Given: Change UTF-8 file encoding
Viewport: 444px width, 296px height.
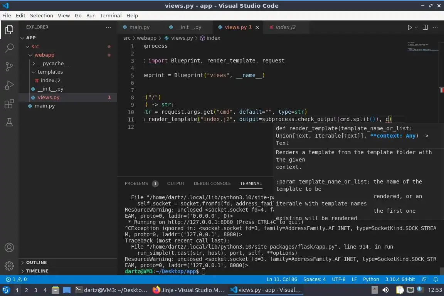Looking at the screenshot, I should pyautogui.click(x=338, y=279).
